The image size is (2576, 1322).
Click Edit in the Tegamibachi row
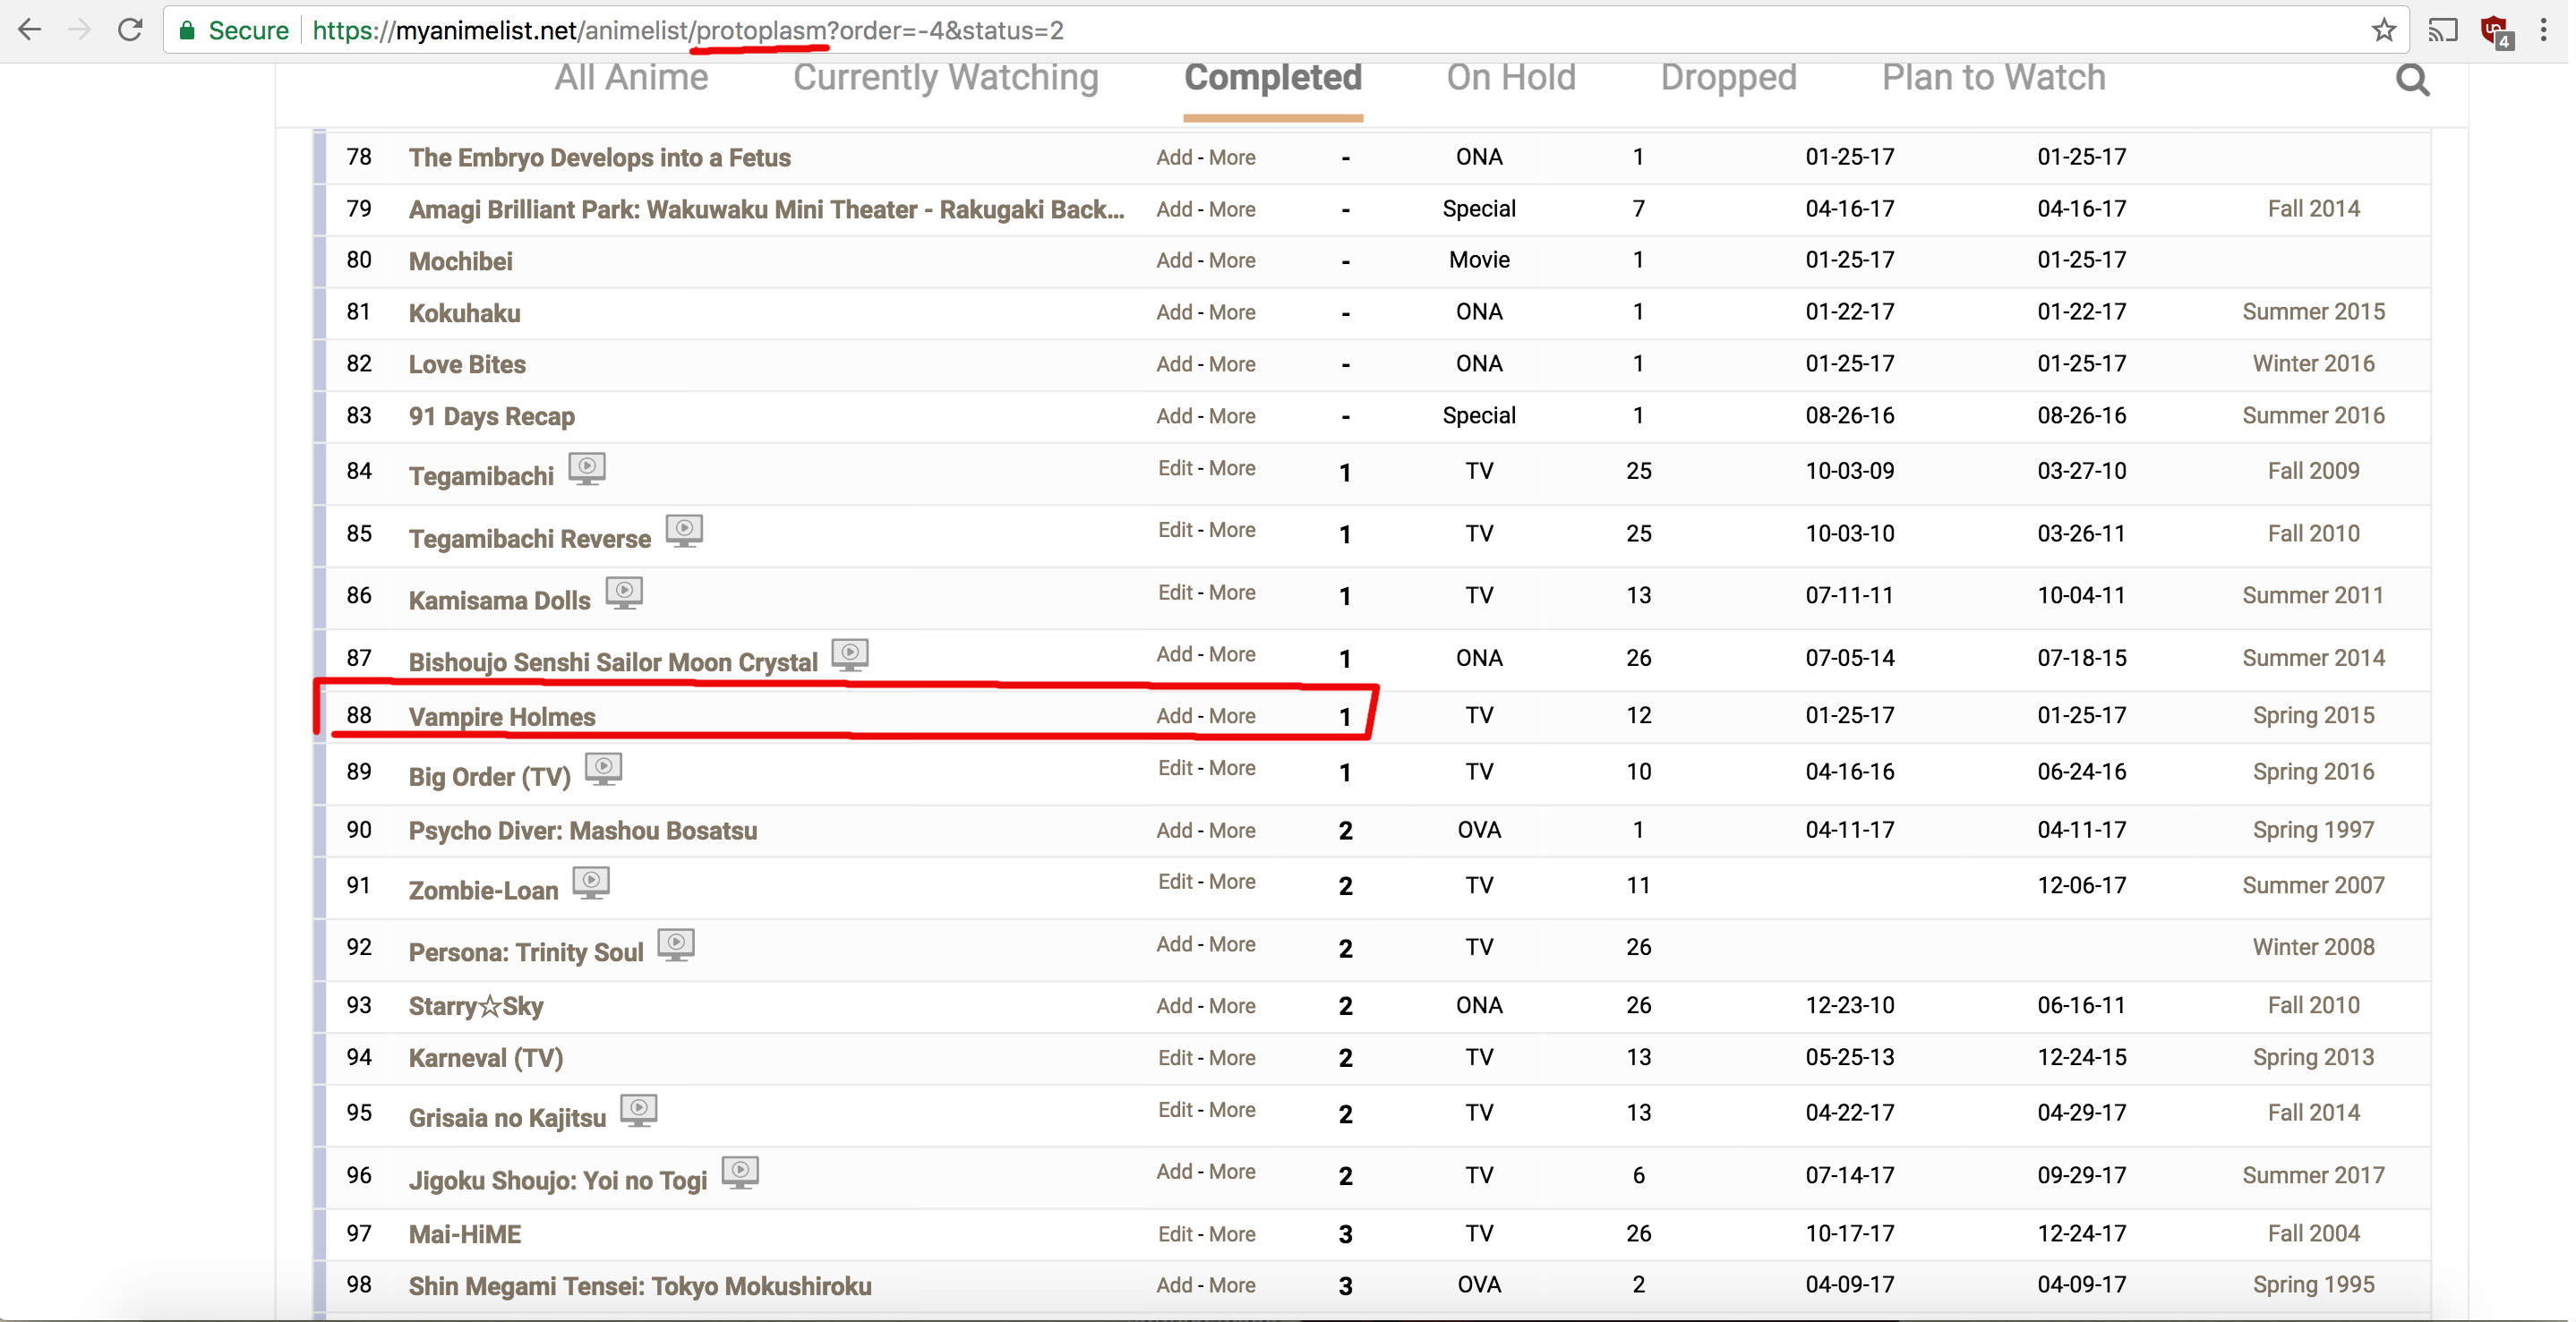pyautogui.click(x=1175, y=468)
